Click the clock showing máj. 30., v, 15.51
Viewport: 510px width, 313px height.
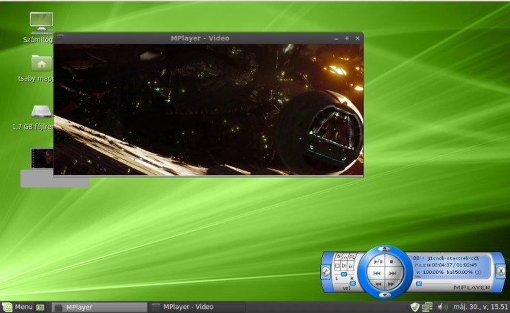pos(480,307)
